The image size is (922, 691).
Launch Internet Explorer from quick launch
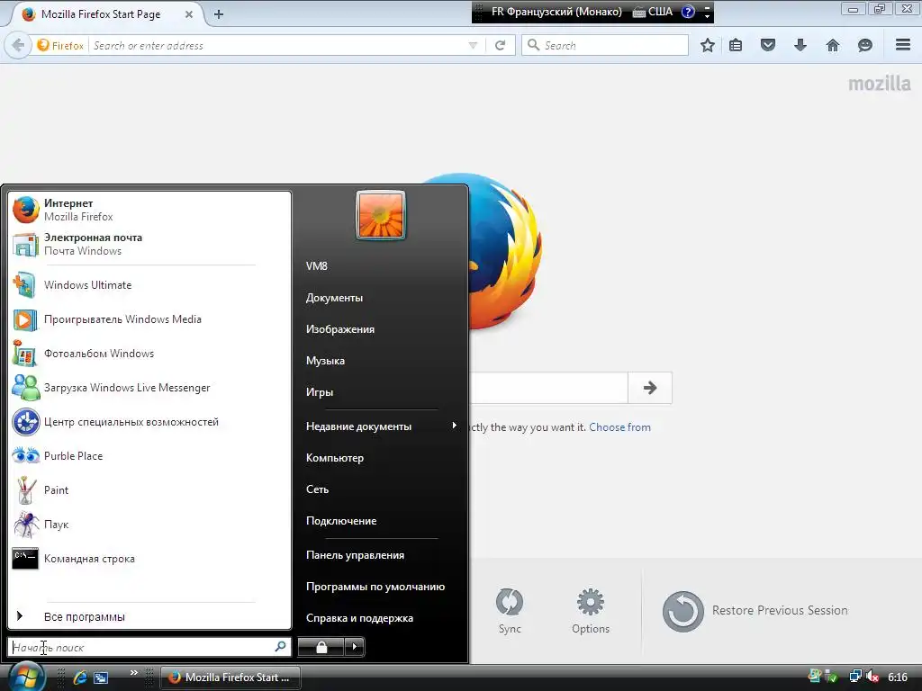point(80,677)
